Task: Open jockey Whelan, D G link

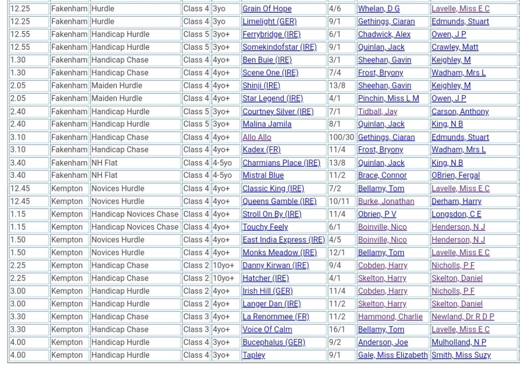Action: (x=378, y=9)
